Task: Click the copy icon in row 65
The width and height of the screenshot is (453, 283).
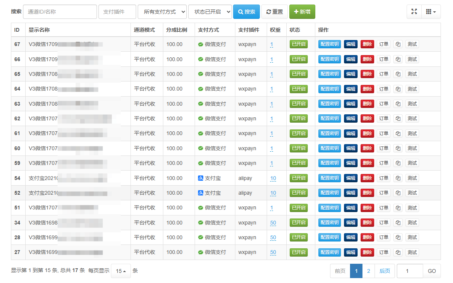Action: (x=398, y=74)
